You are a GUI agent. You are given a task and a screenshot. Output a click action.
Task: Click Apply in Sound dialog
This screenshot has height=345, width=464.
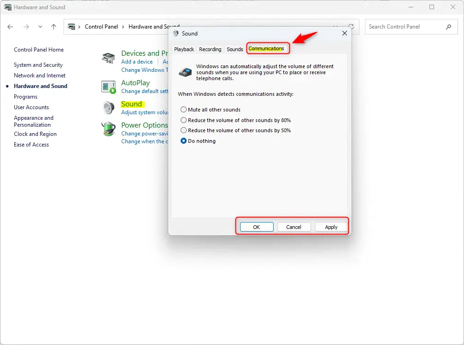[331, 227]
